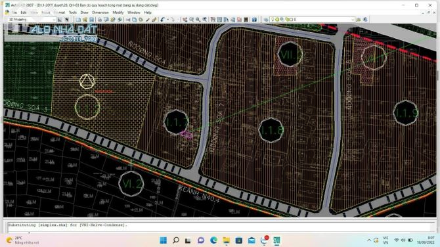Expand the layer list dropdown arrow

[353, 19]
